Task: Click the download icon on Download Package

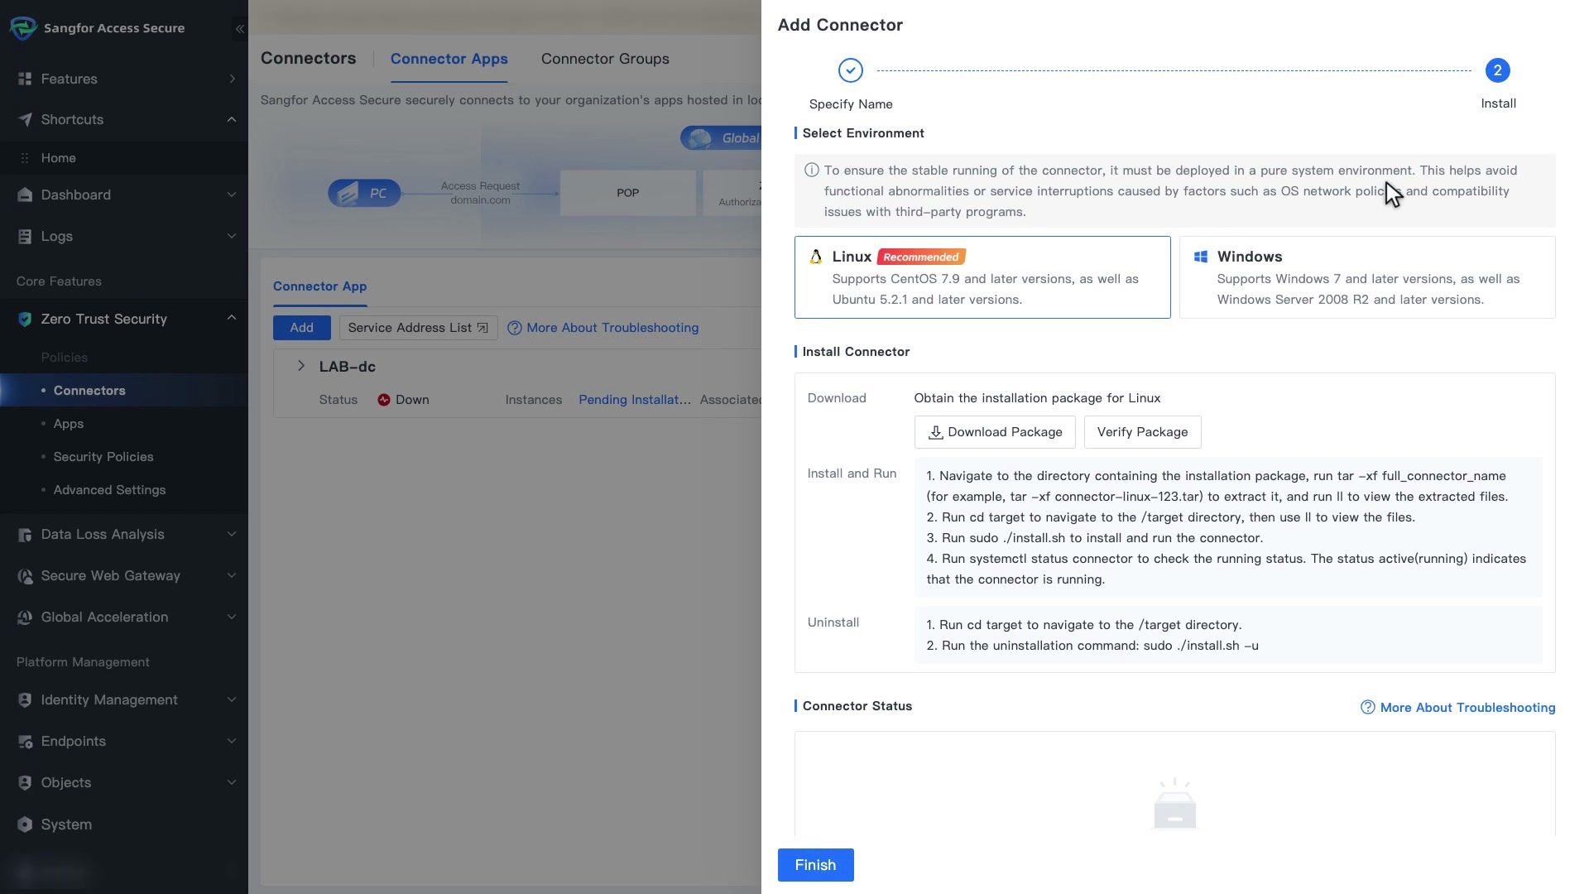Action: point(936,432)
